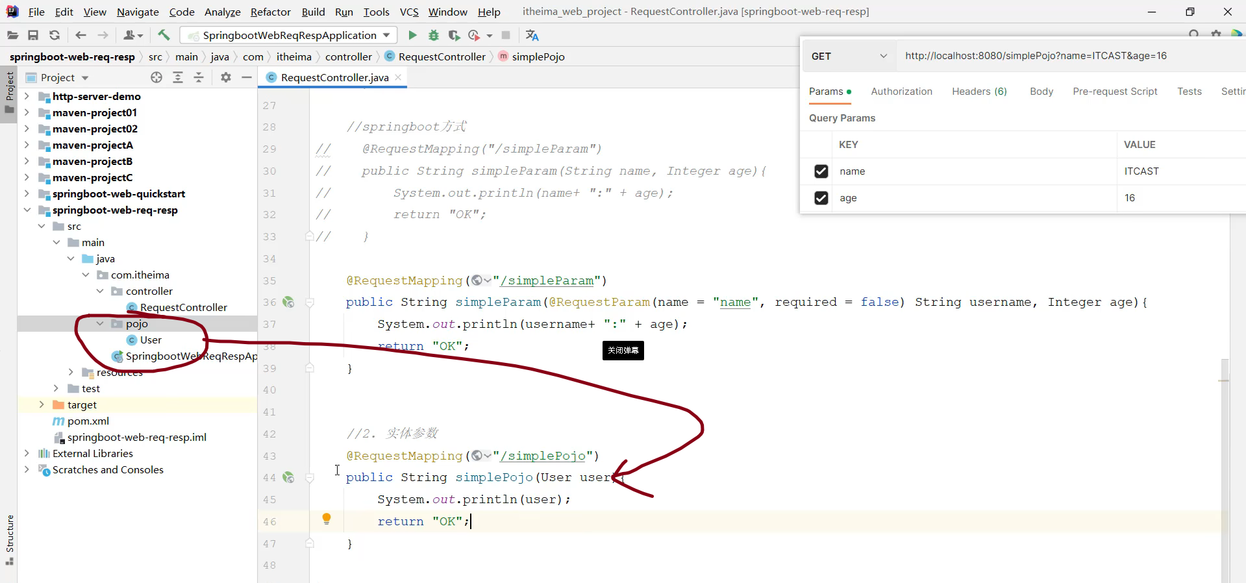Click the Build project hammer icon
Image resolution: width=1246 pixels, height=583 pixels.
coord(164,35)
